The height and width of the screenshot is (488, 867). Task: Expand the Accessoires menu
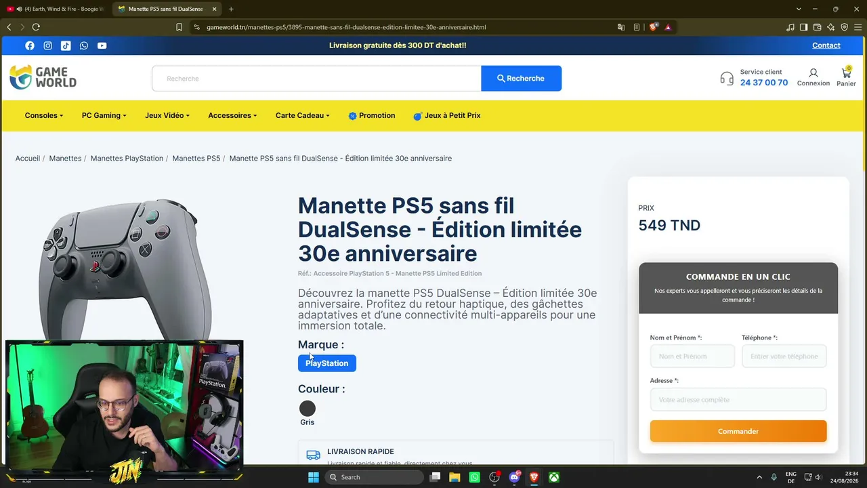(232, 115)
